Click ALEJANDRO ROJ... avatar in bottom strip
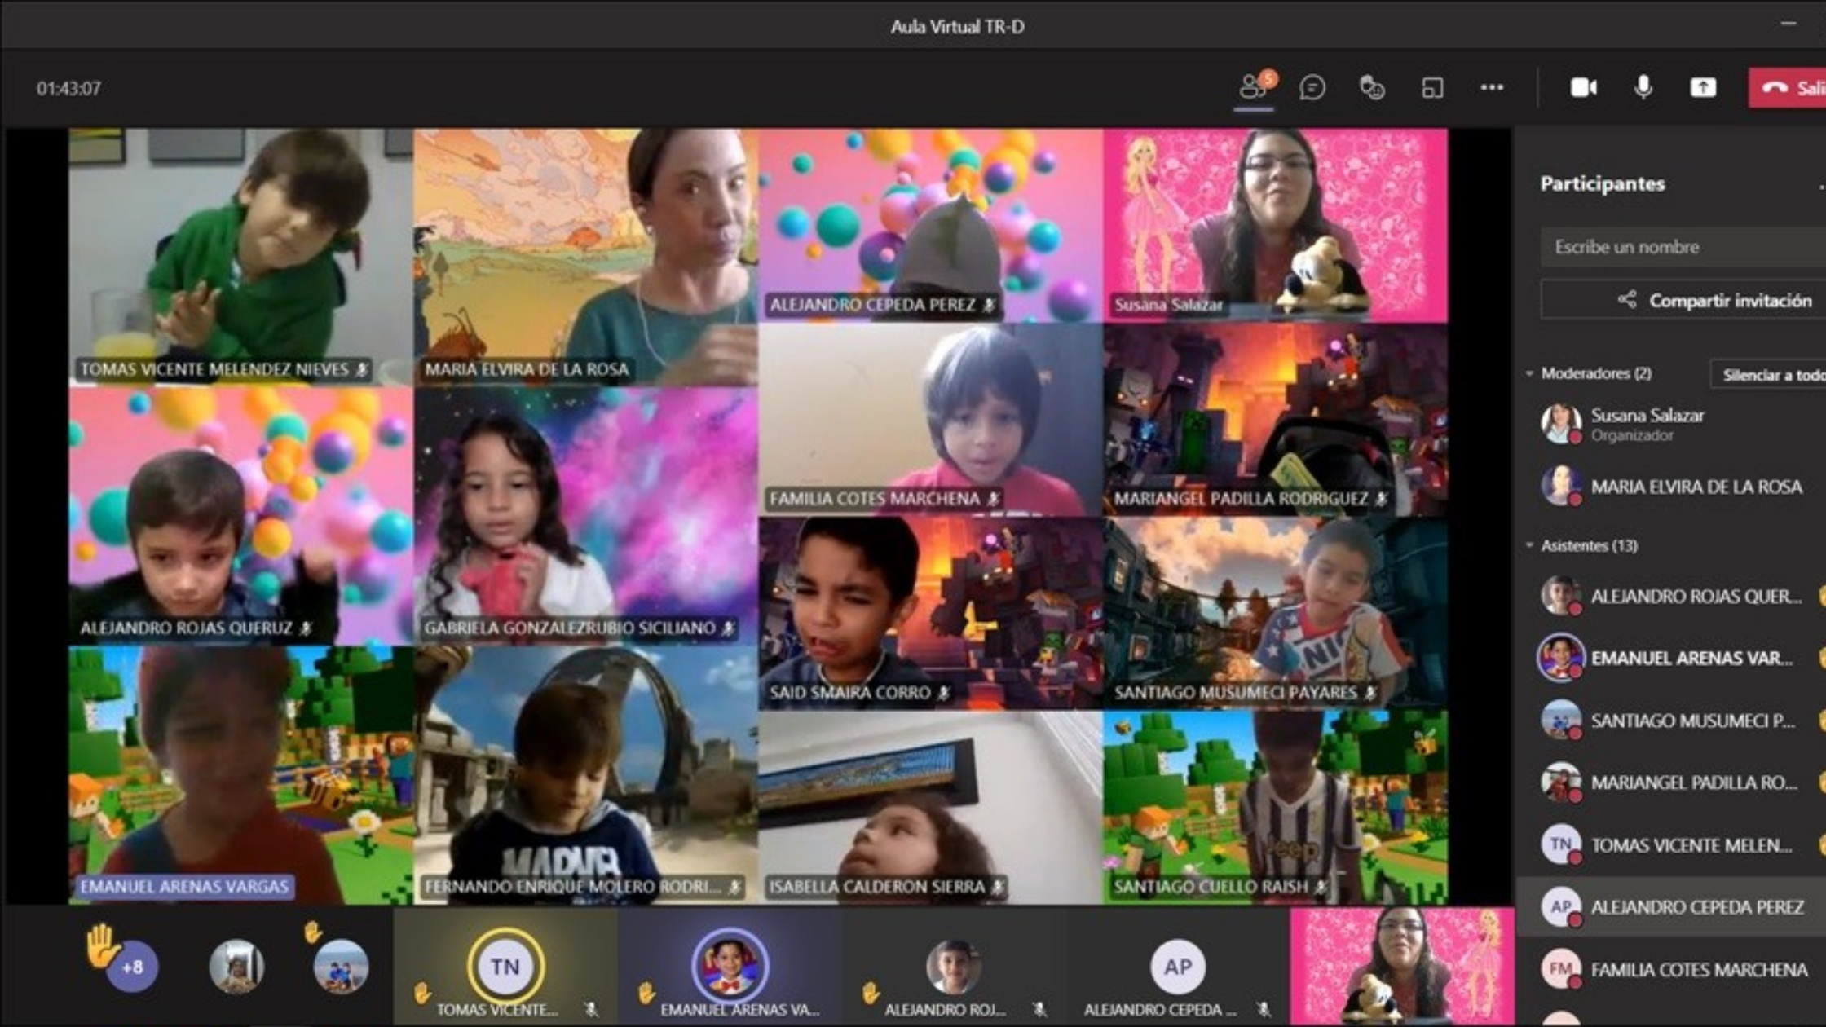1826x1027 pixels. tap(953, 967)
